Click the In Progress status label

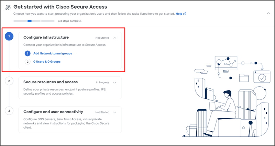pyautogui.click(x=102, y=82)
